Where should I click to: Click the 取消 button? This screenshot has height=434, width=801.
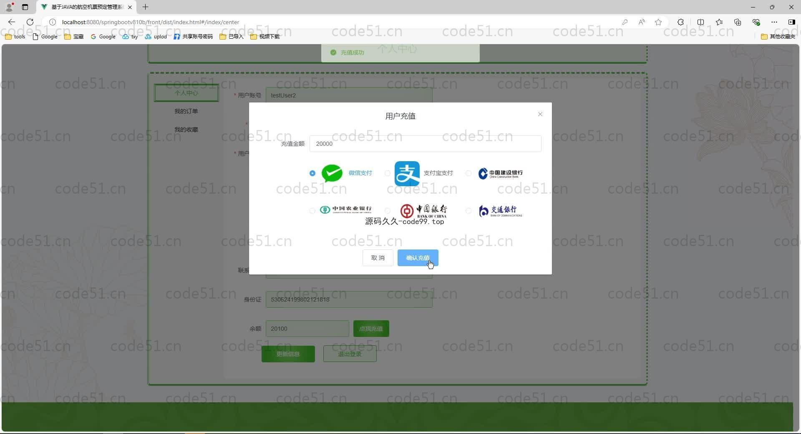(378, 258)
